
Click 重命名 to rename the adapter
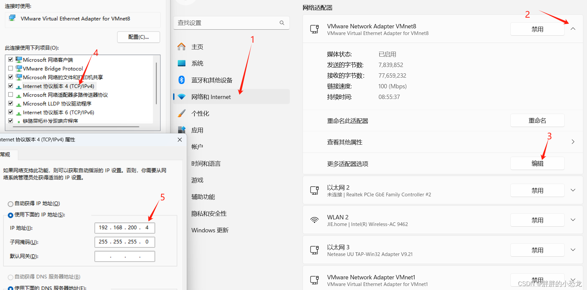[x=537, y=120]
